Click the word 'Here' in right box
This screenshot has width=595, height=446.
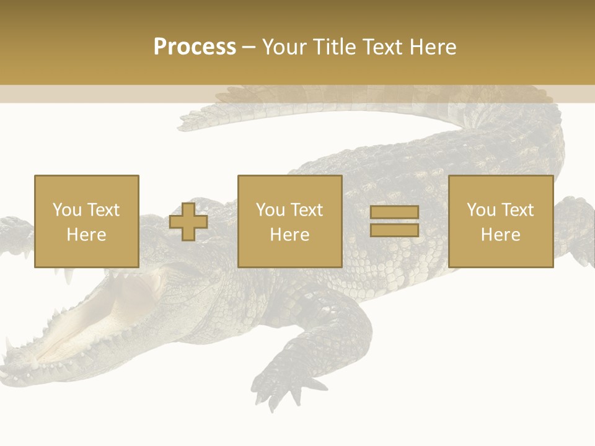pos(500,235)
